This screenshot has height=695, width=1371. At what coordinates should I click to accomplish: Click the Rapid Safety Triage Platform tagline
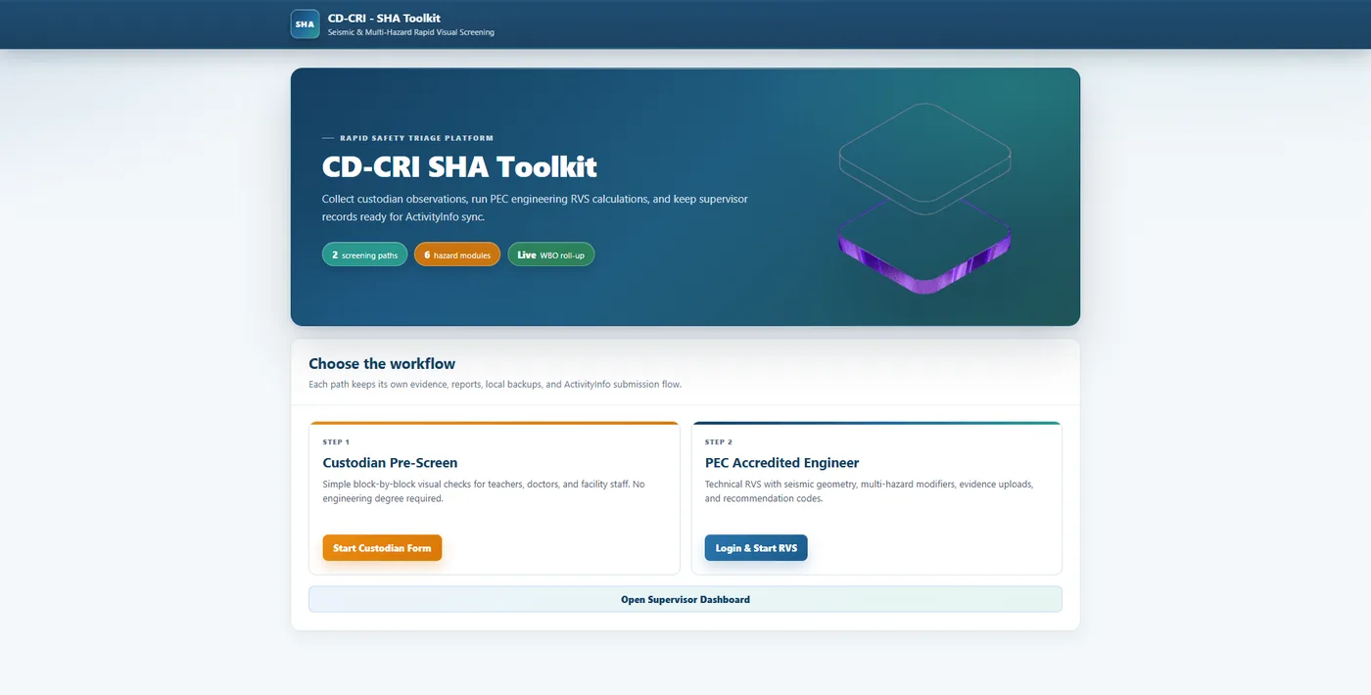click(x=416, y=138)
